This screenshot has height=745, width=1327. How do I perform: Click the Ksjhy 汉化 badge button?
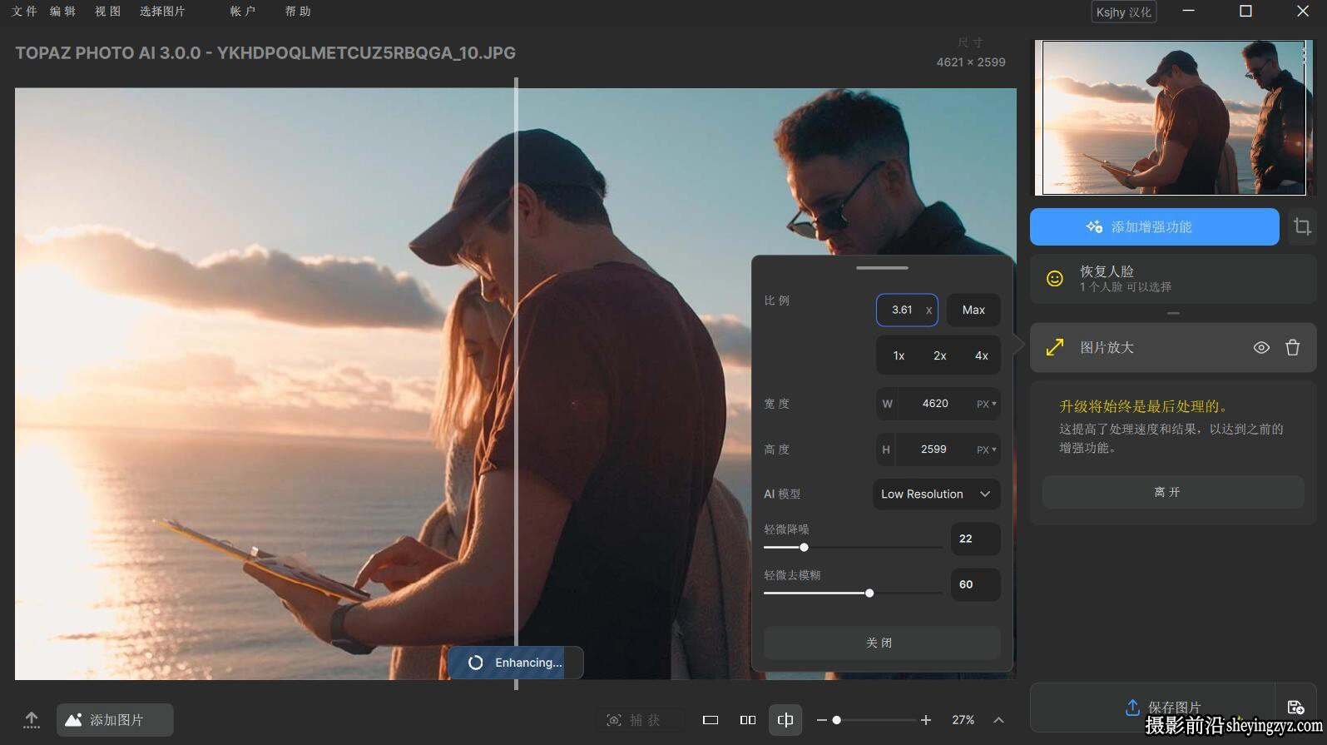[1123, 12]
